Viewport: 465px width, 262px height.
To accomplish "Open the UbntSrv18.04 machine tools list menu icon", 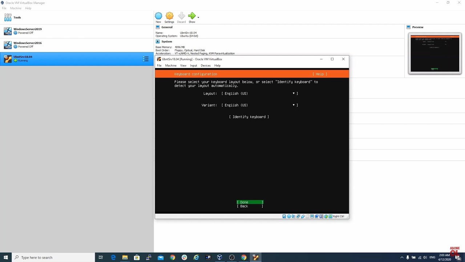I will pyautogui.click(x=146, y=59).
